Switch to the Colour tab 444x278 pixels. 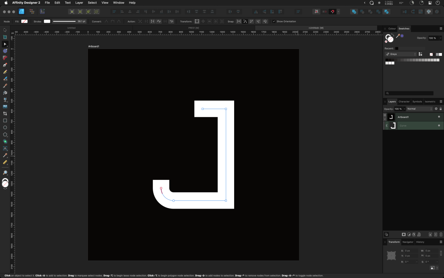[x=392, y=29]
